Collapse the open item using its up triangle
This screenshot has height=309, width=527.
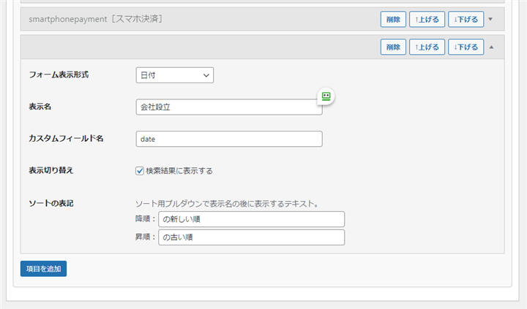click(491, 47)
